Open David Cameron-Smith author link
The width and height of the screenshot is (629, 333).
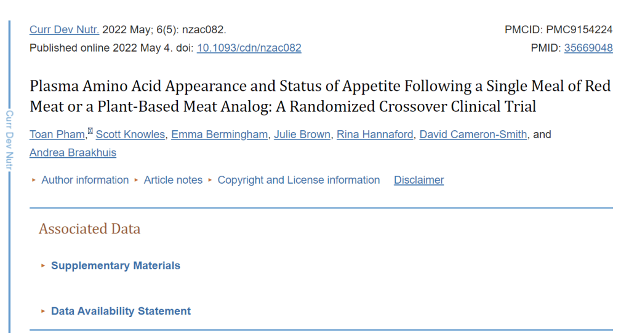(473, 135)
